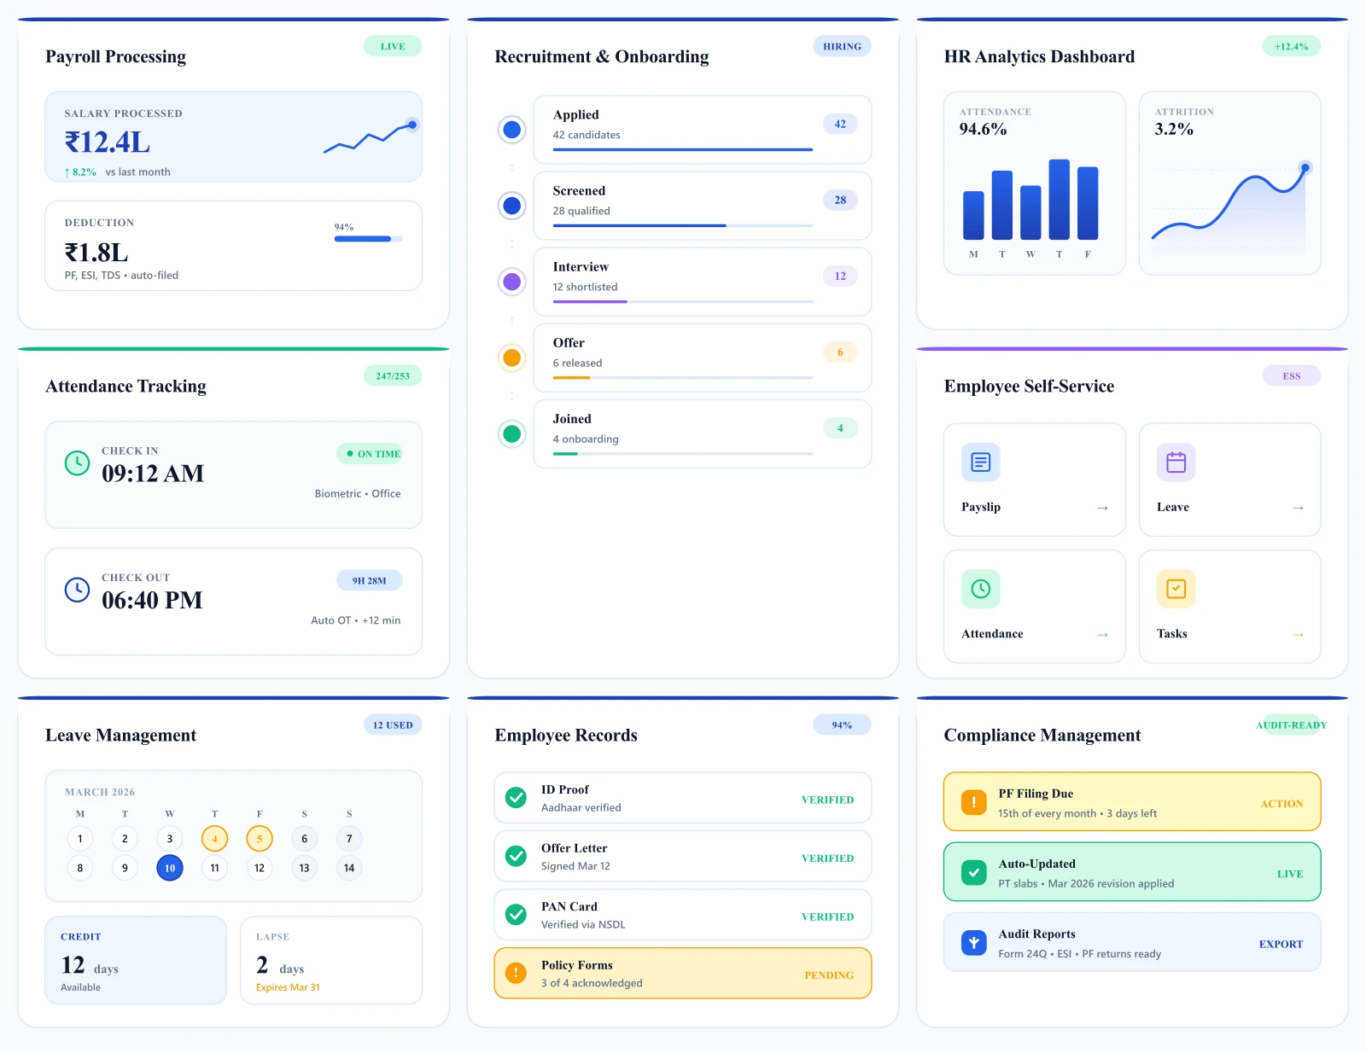Click ACTION on PF Filing Due
Image resolution: width=1366 pixels, height=1053 pixels.
1281,804
